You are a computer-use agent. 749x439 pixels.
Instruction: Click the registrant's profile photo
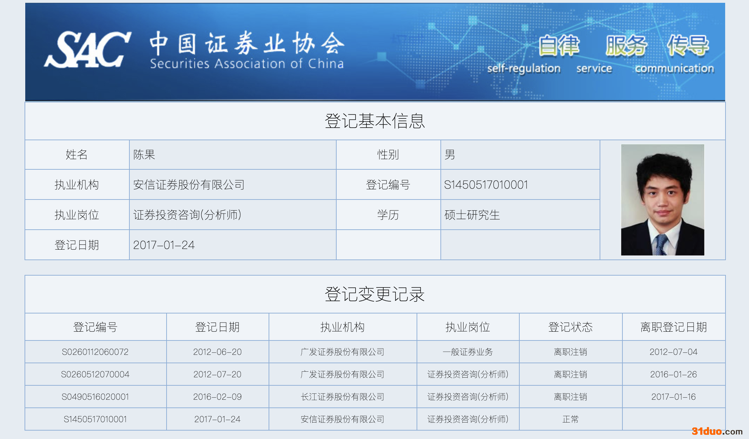coord(662,200)
